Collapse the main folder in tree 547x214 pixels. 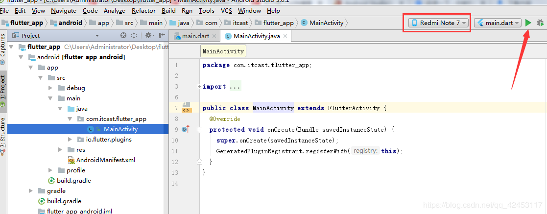point(50,98)
